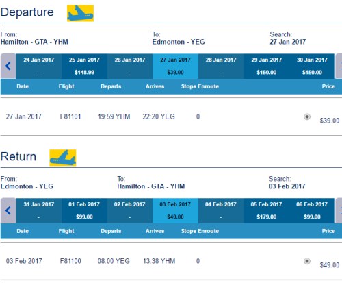The image size is (342, 283).
Task: Go to earlier departure dates with left chevron
Action: [x=8, y=66]
